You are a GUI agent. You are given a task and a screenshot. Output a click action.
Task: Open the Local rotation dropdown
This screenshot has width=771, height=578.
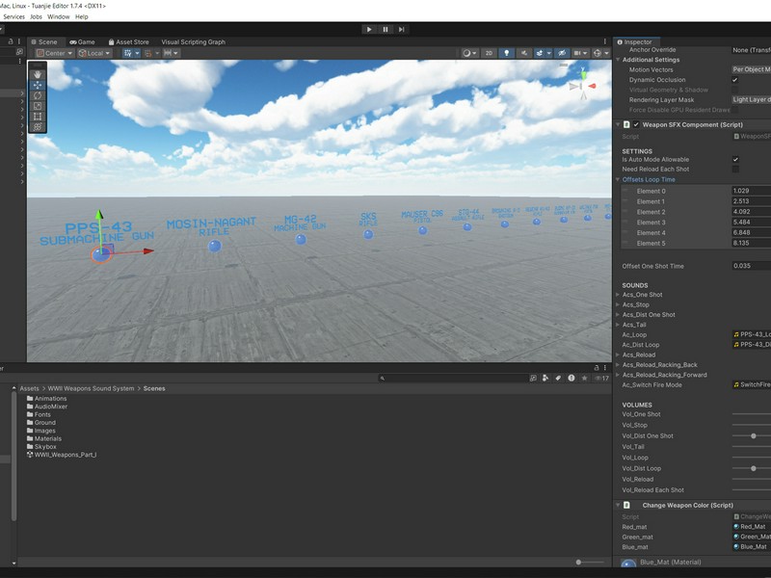tap(94, 53)
